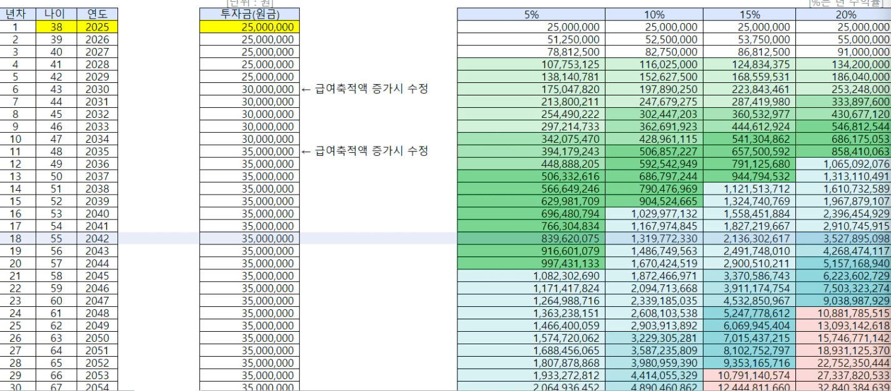Select the 15% return rate header
Viewport: 891px width, 391px height.
click(x=749, y=14)
